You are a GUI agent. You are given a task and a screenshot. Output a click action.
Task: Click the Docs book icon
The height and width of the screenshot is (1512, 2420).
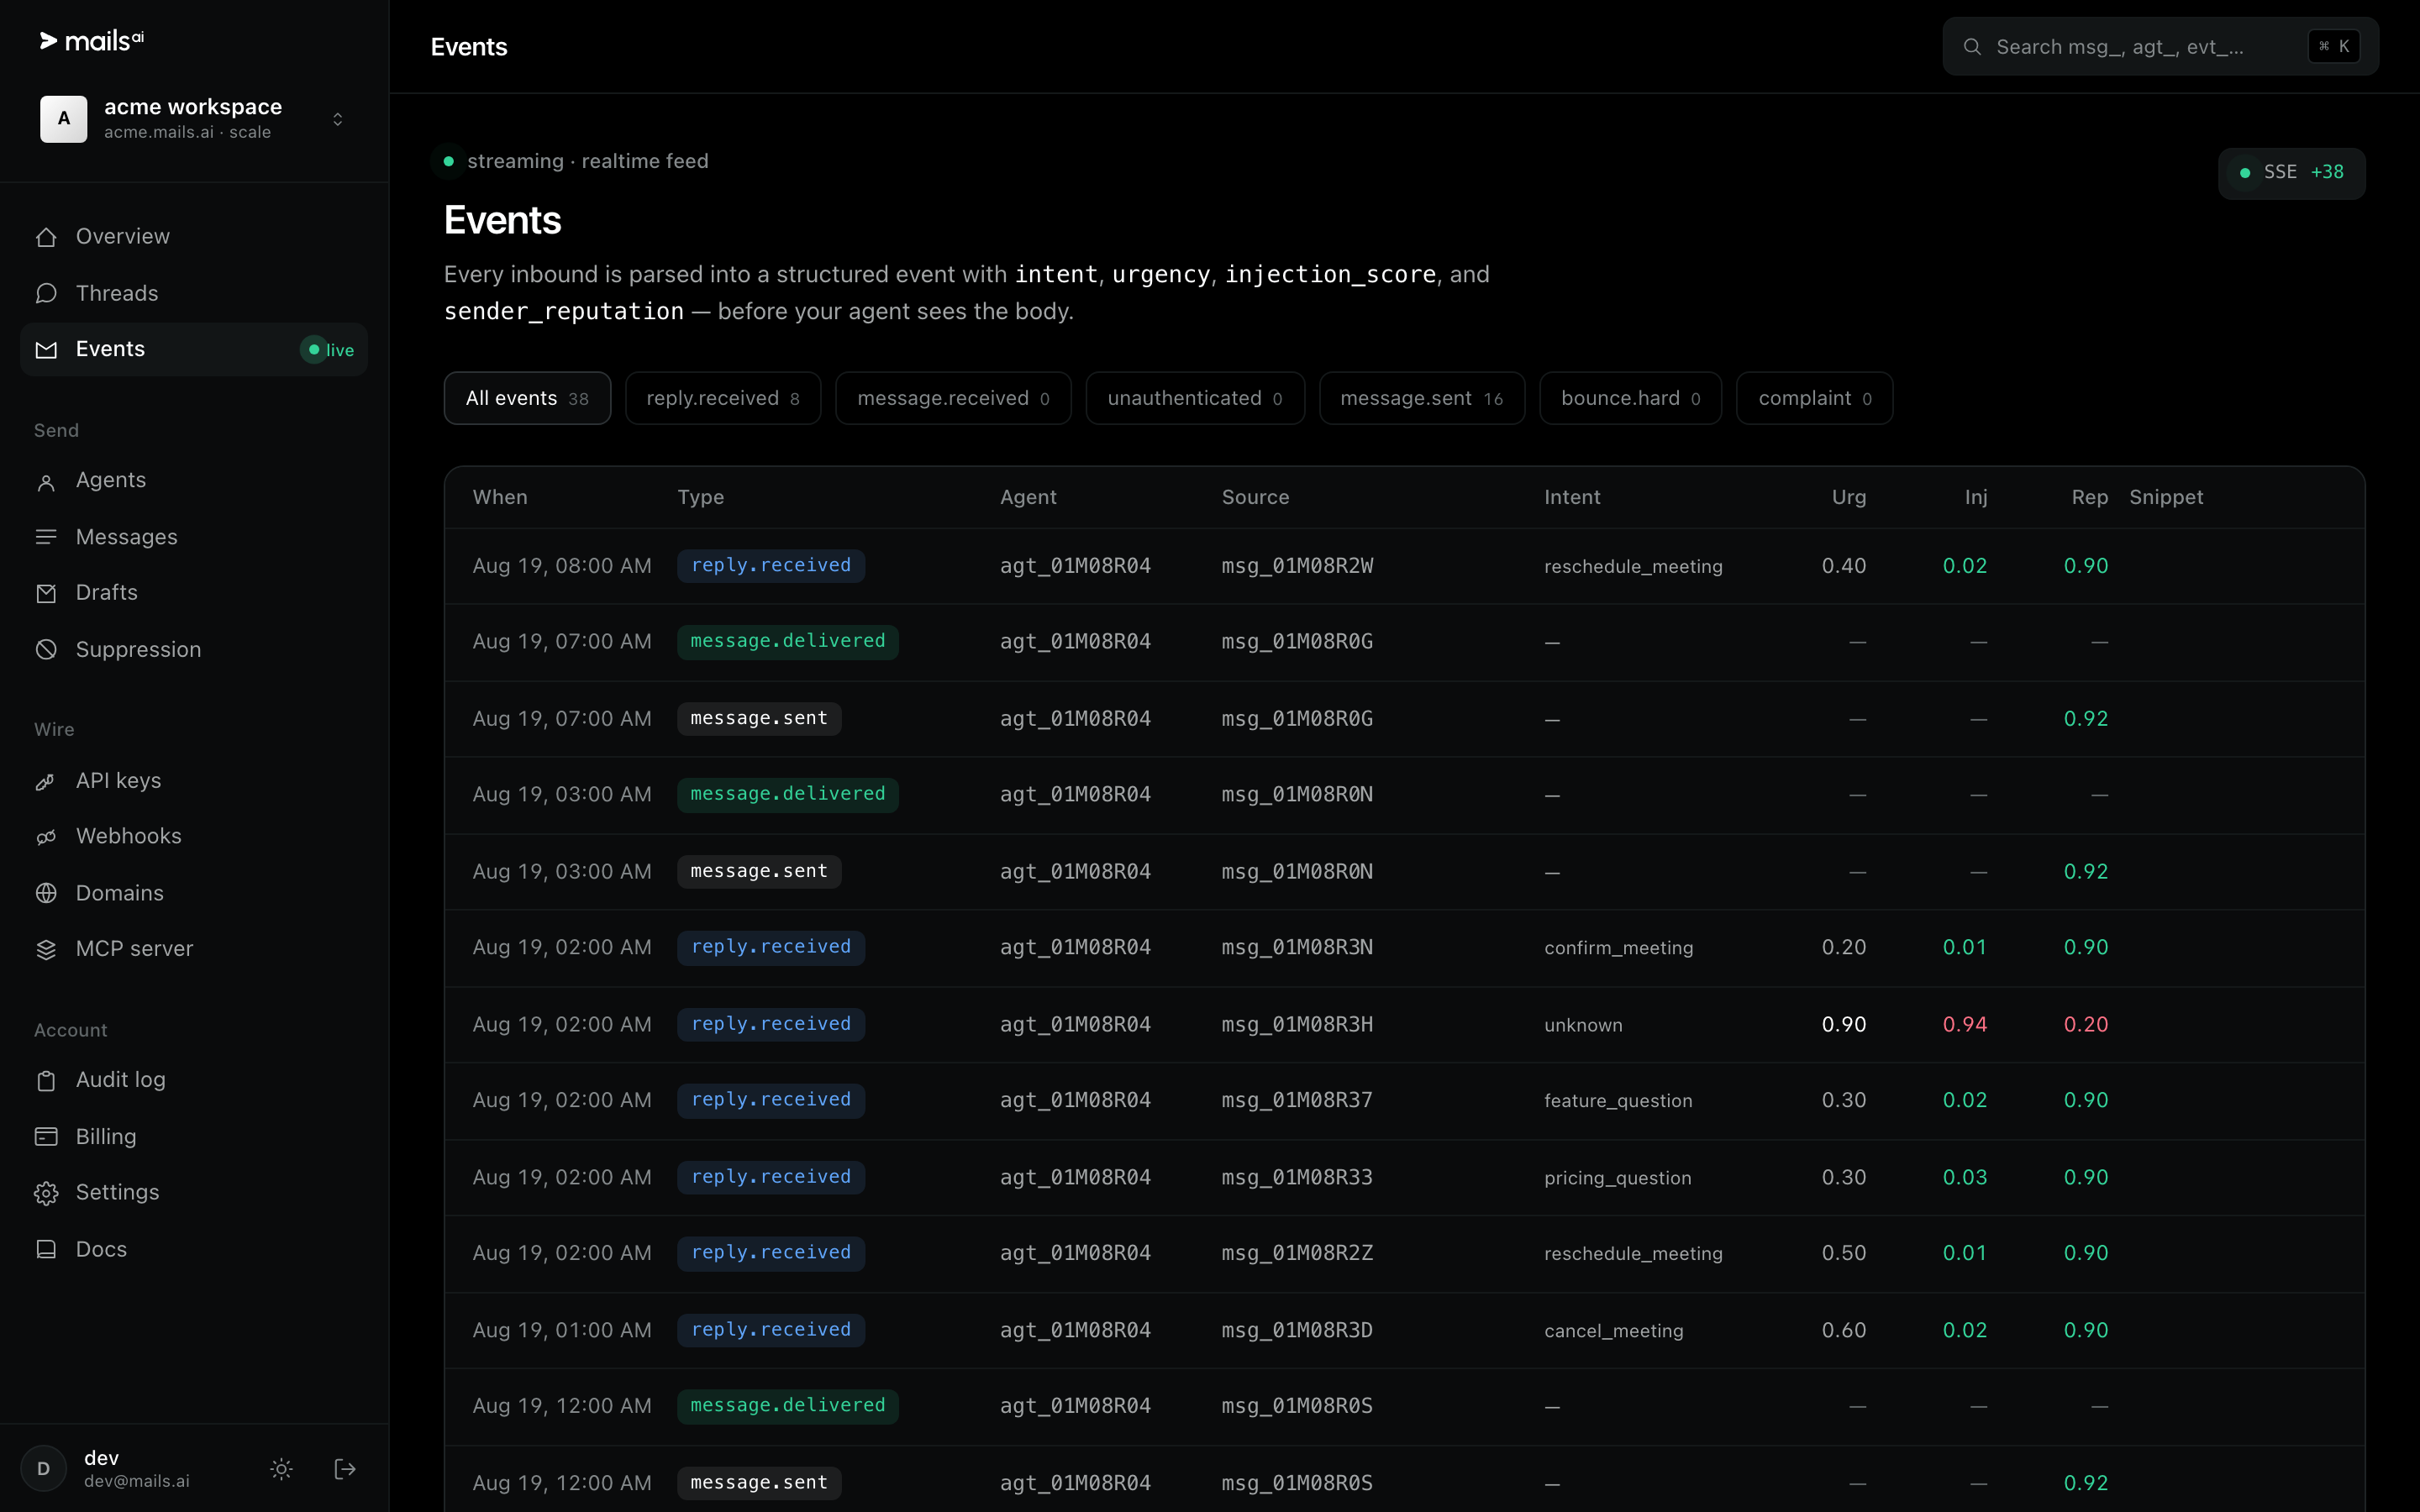pyautogui.click(x=46, y=1249)
